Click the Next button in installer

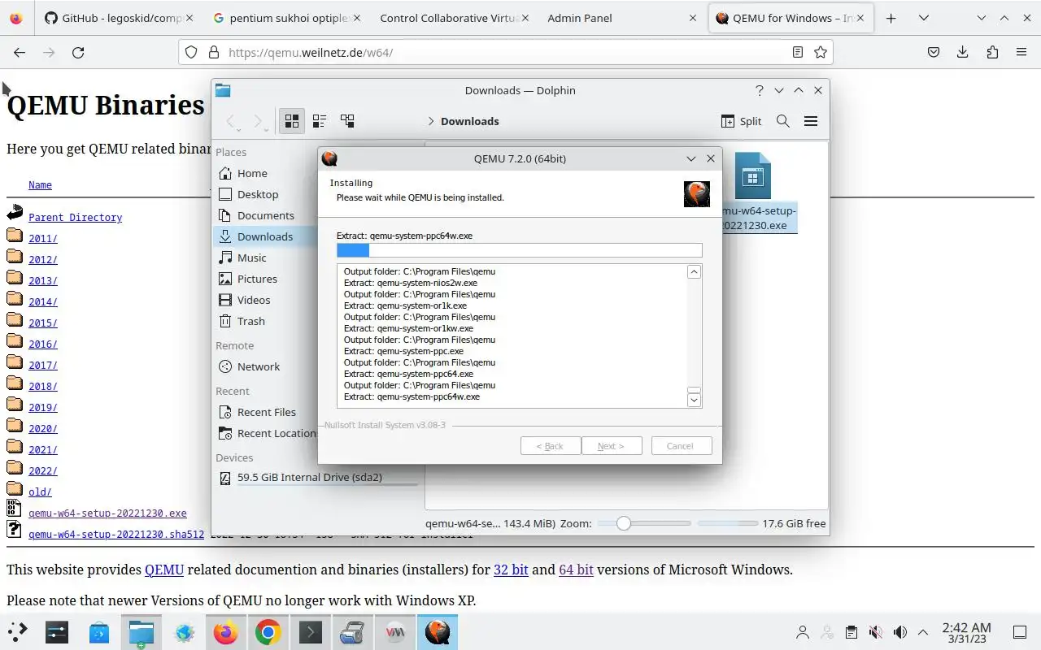click(x=612, y=446)
